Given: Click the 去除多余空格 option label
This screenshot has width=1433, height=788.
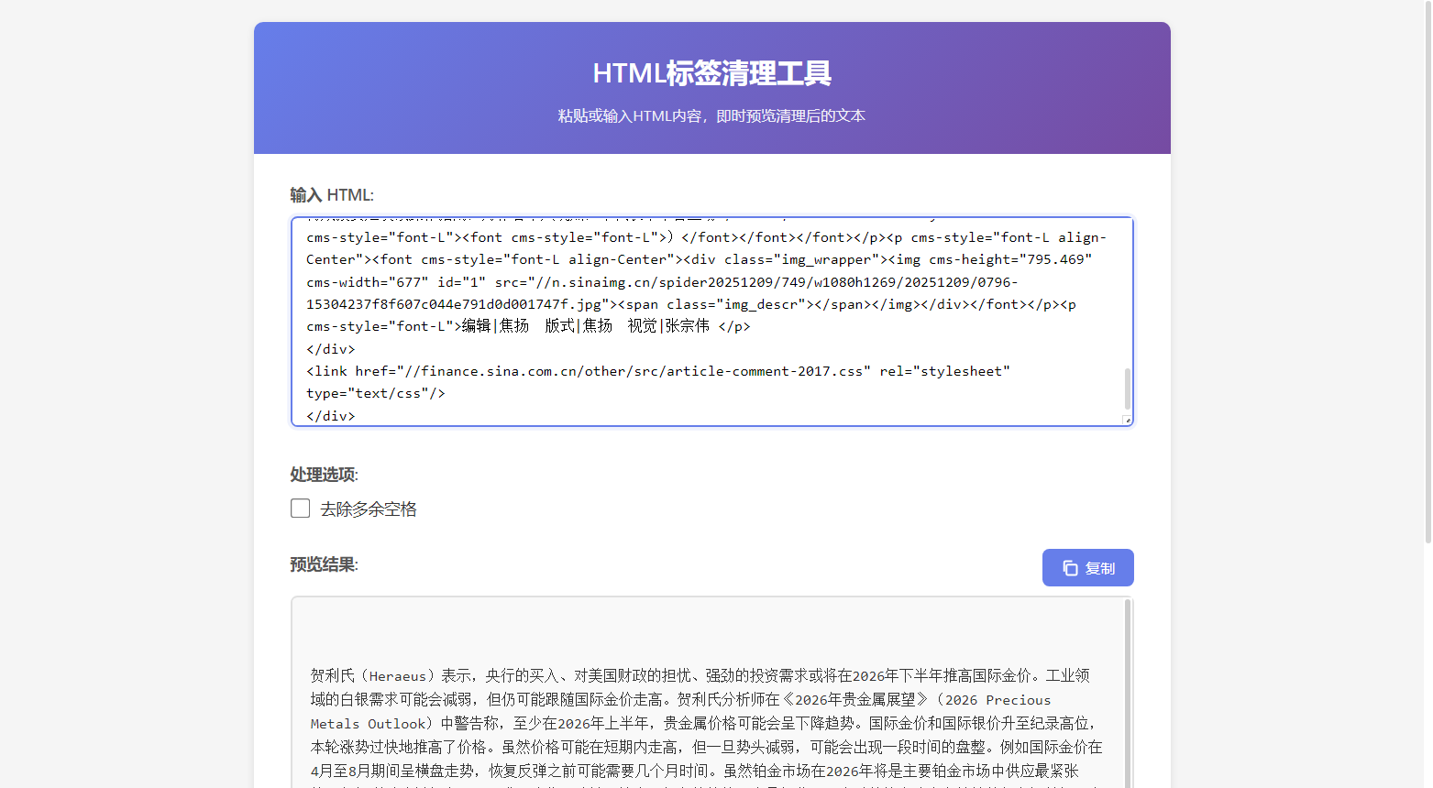Looking at the screenshot, I should (x=369, y=509).
